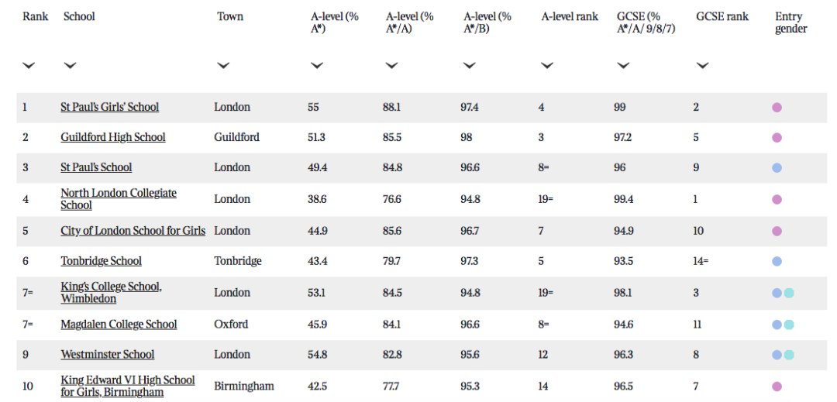Click teal gender dot in Westminster School row

tap(789, 355)
